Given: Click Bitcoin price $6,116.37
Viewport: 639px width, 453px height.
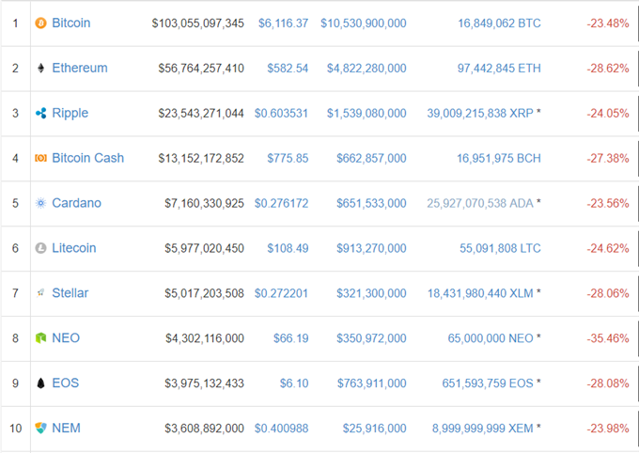Looking at the screenshot, I should pos(283,23).
